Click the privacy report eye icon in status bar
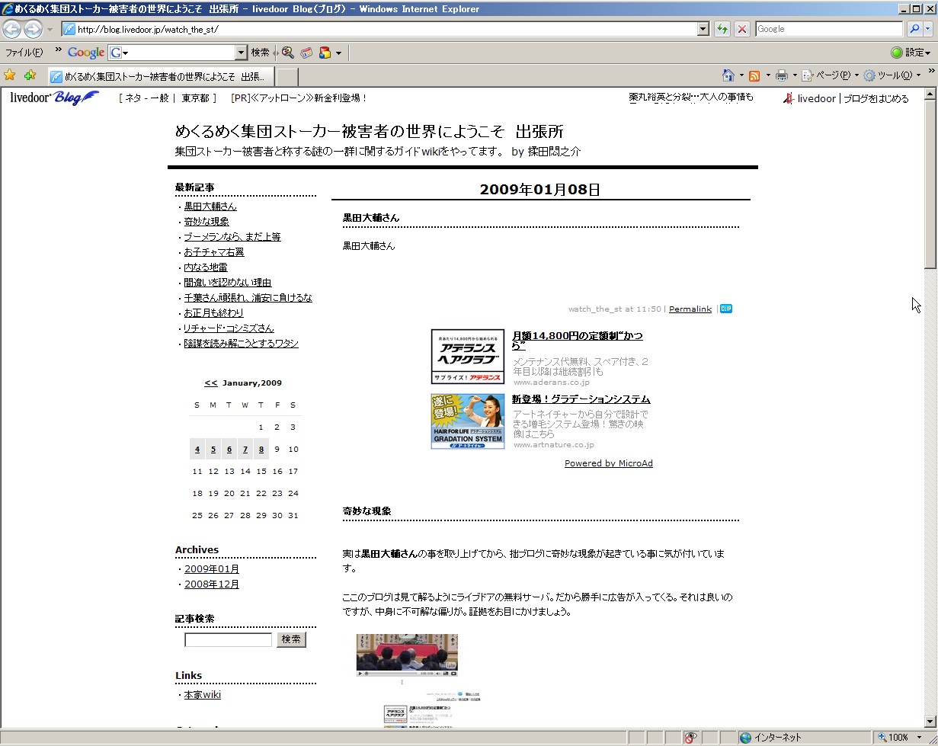This screenshot has width=938, height=746. [x=690, y=737]
